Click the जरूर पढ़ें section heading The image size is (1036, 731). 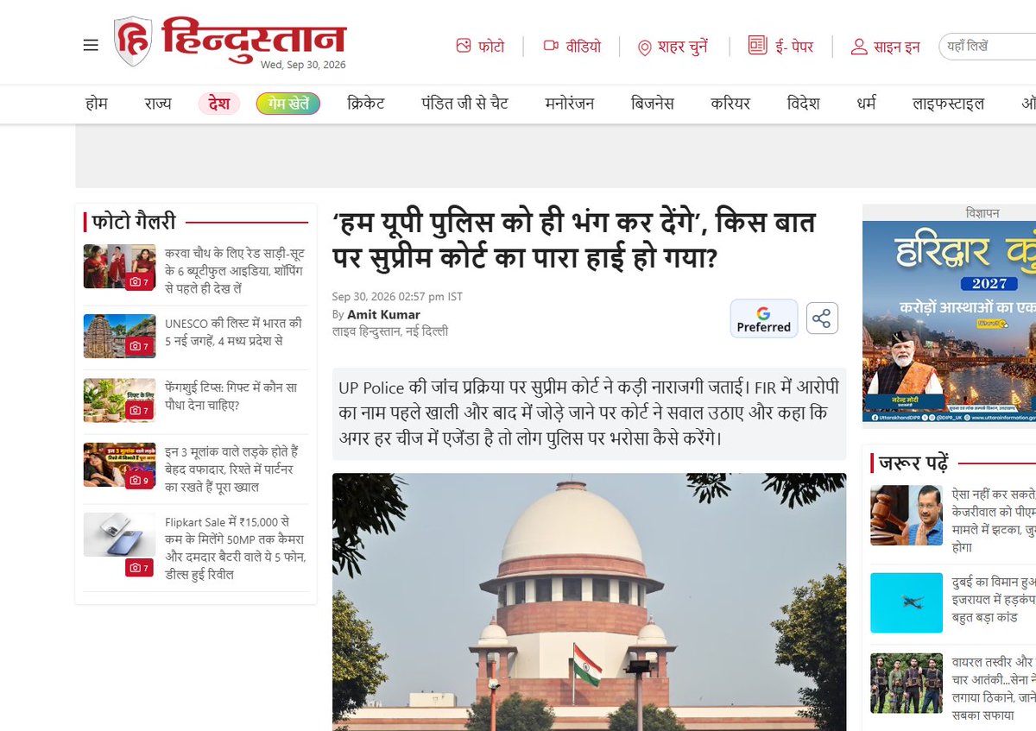pyautogui.click(x=913, y=462)
